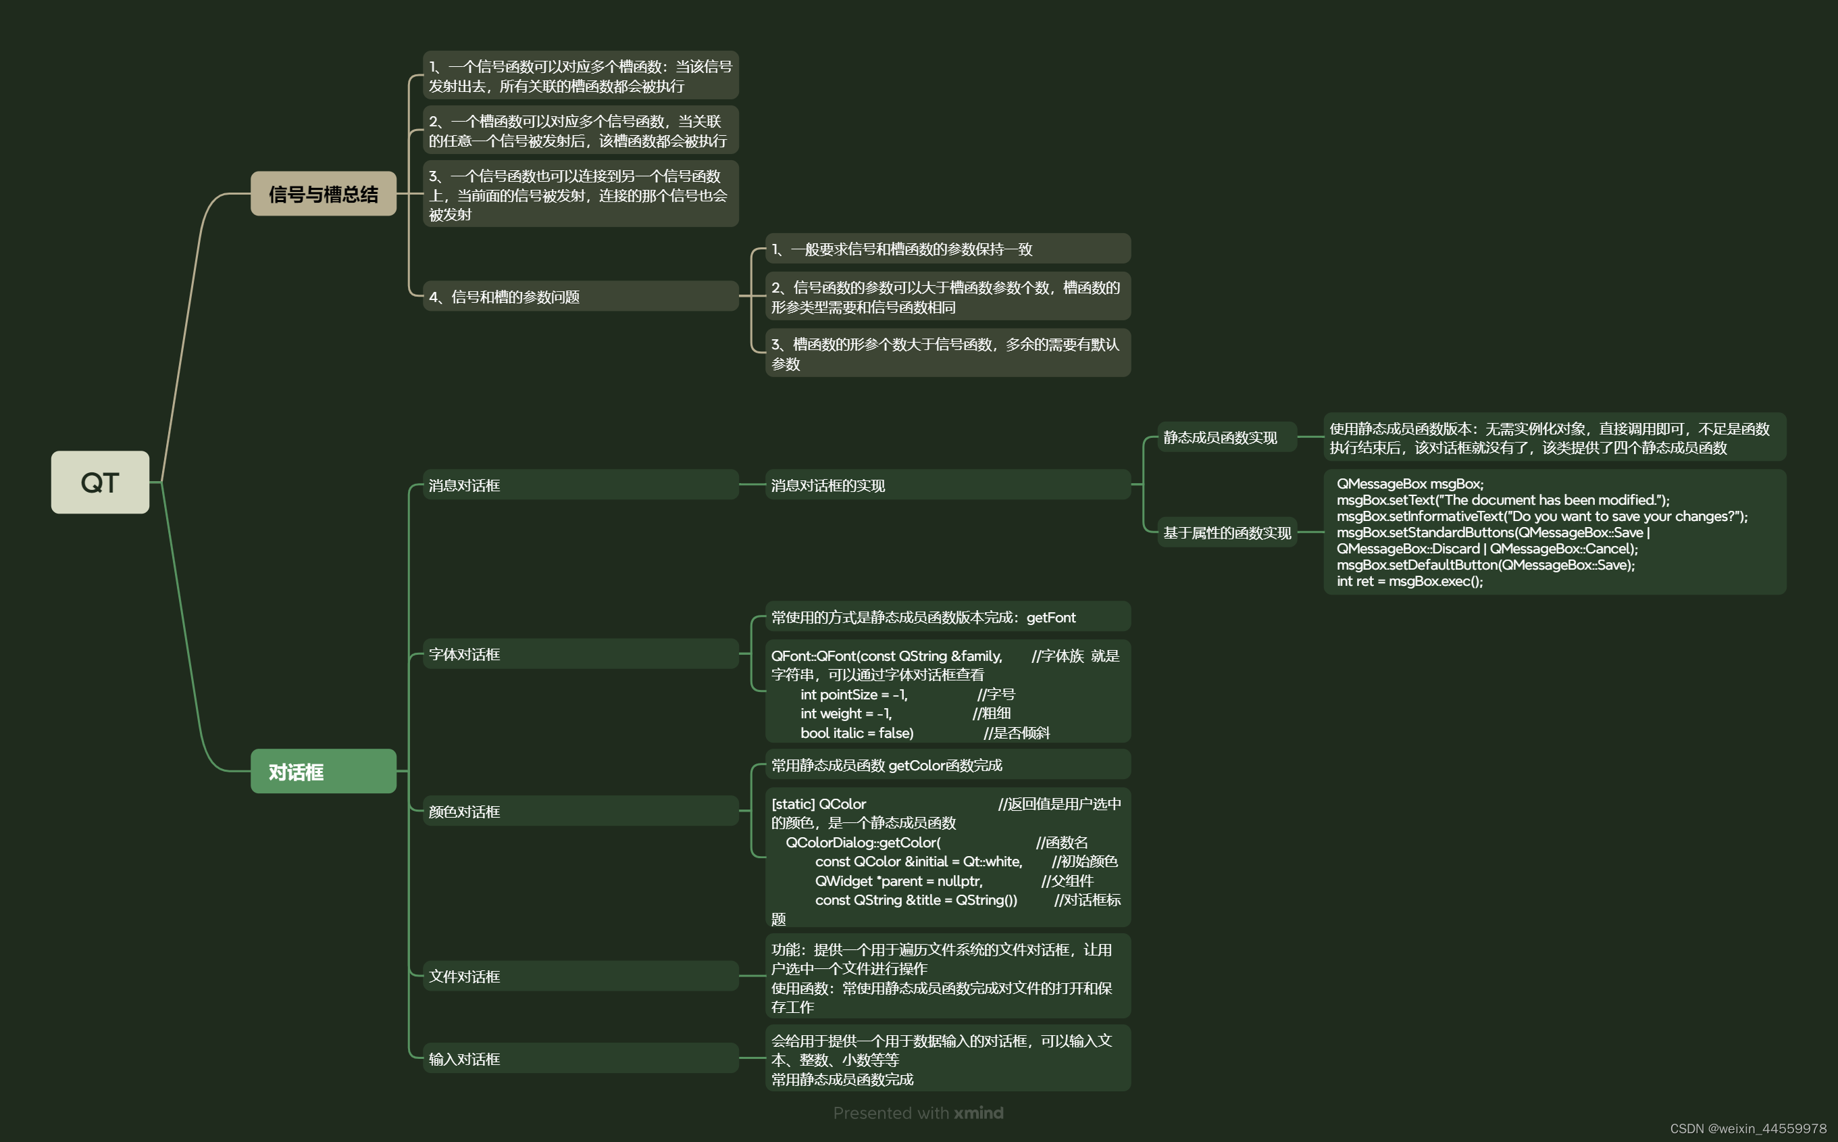Select the 对话框 branch node
This screenshot has height=1142, width=1838.
322,772
